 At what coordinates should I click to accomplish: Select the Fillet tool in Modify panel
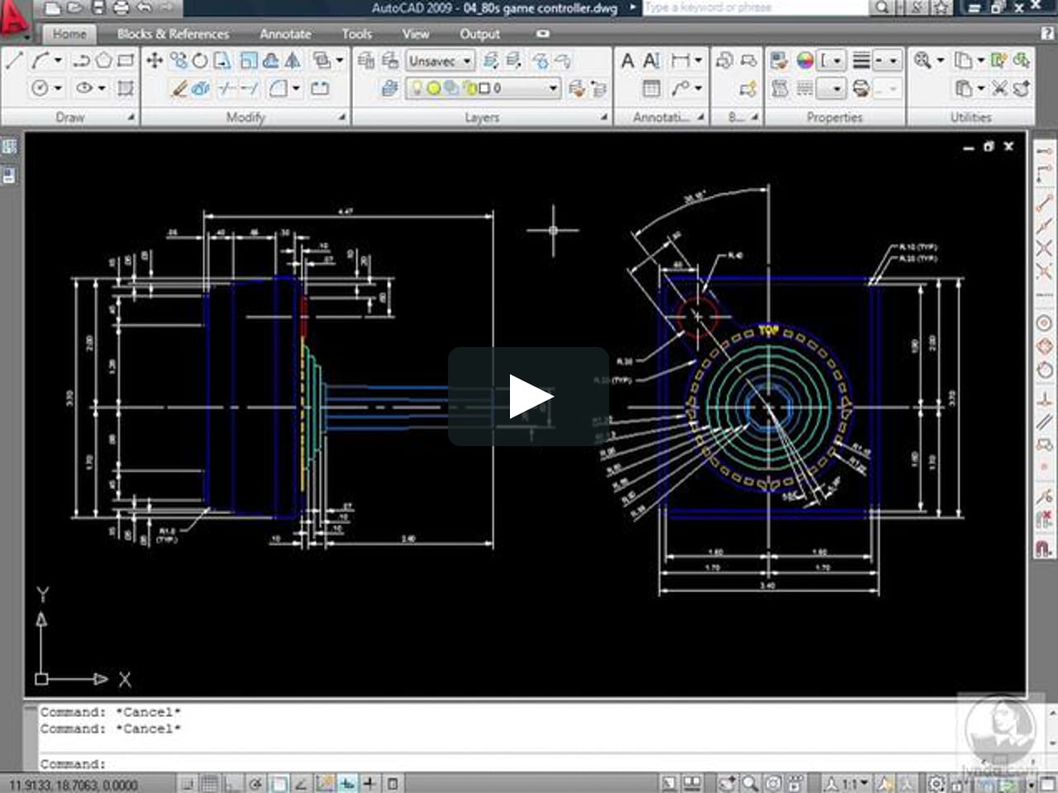click(x=279, y=88)
